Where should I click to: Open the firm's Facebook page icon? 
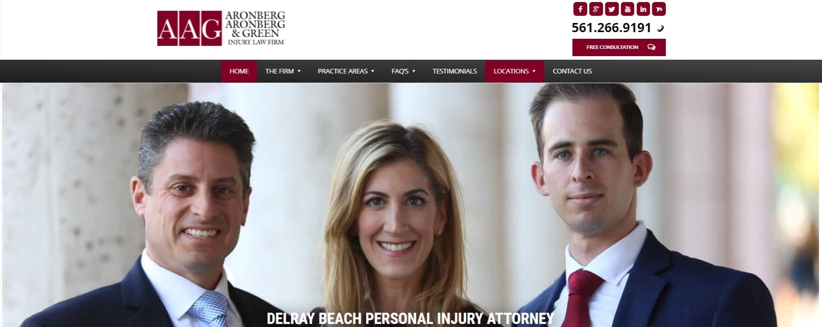(579, 9)
